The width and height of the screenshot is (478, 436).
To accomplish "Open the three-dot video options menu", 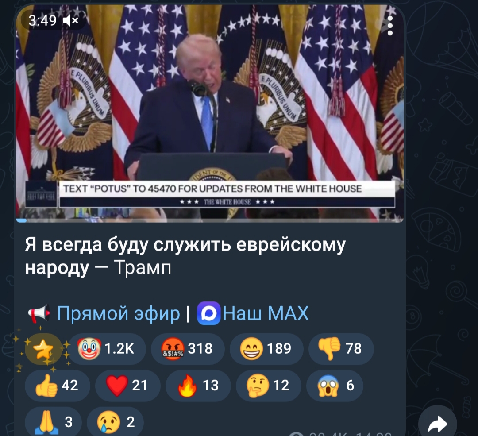I will (390, 26).
